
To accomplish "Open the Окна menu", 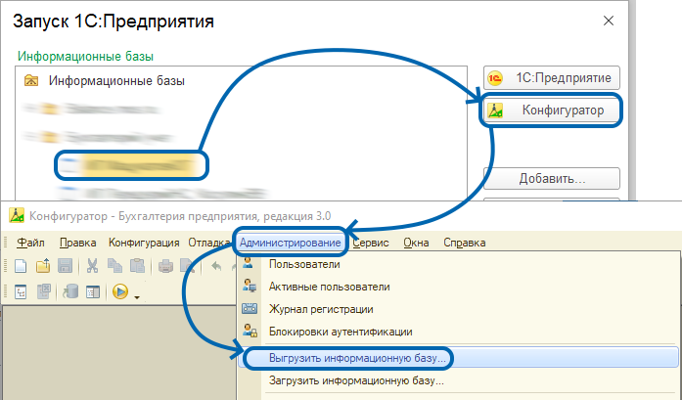I will (x=416, y=243).
